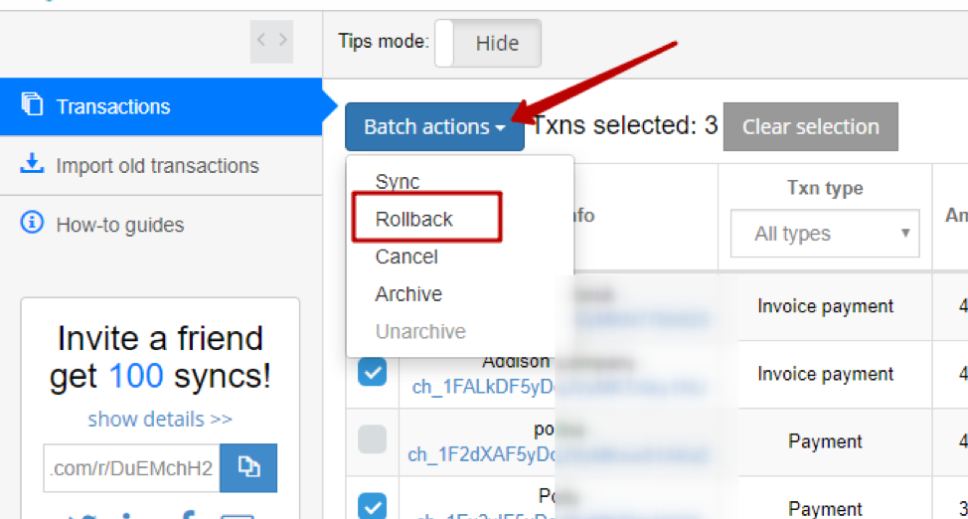This screenshot has width=968, height=519.
Task: Choose Sync from Batch actions menu
Action: (x=398, y=182)
